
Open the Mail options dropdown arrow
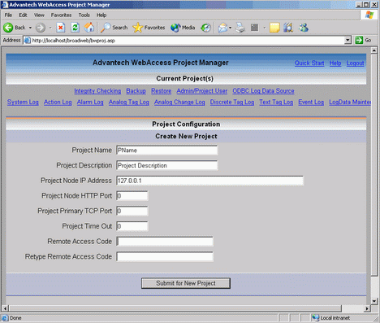point(230,28)
